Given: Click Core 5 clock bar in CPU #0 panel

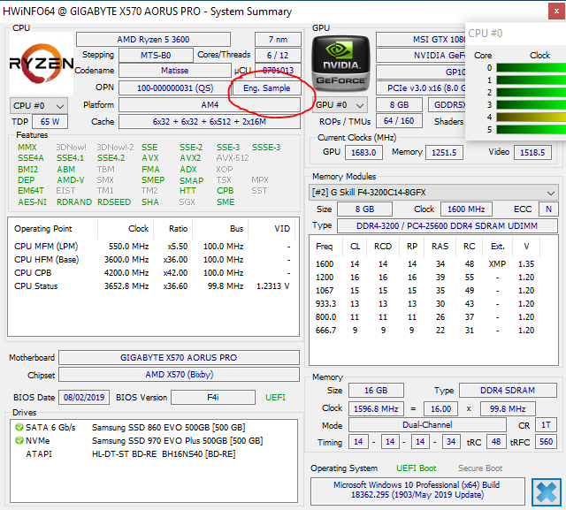Looking at the screenshot, I should tap(531, 129).
